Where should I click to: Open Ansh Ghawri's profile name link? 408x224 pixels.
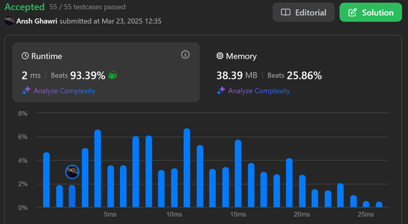tap(37, 21)
